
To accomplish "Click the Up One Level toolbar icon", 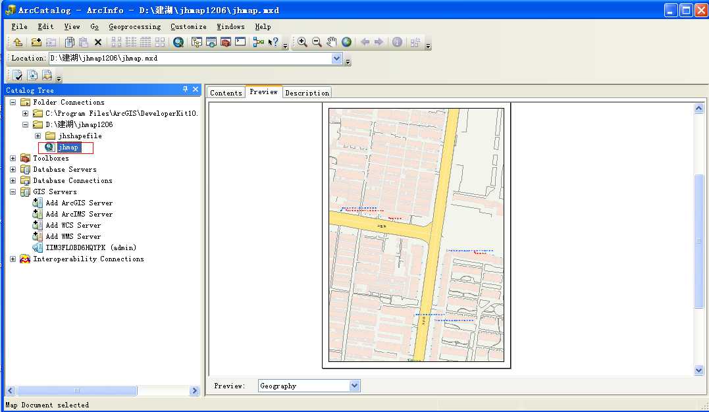I will pyautogui.click(x=18, y=42).
